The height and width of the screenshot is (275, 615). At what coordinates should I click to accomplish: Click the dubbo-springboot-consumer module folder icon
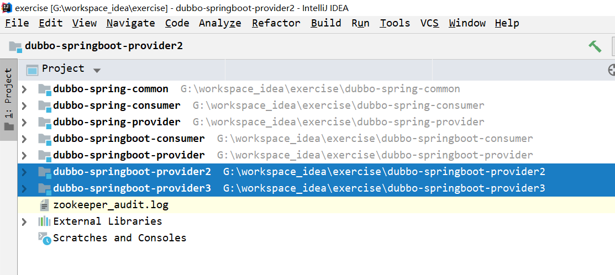pos(45,139)
